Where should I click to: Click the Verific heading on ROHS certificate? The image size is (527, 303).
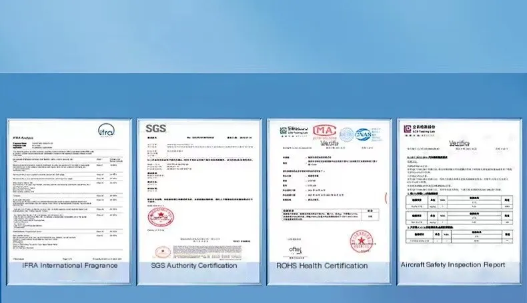(329, 143)
